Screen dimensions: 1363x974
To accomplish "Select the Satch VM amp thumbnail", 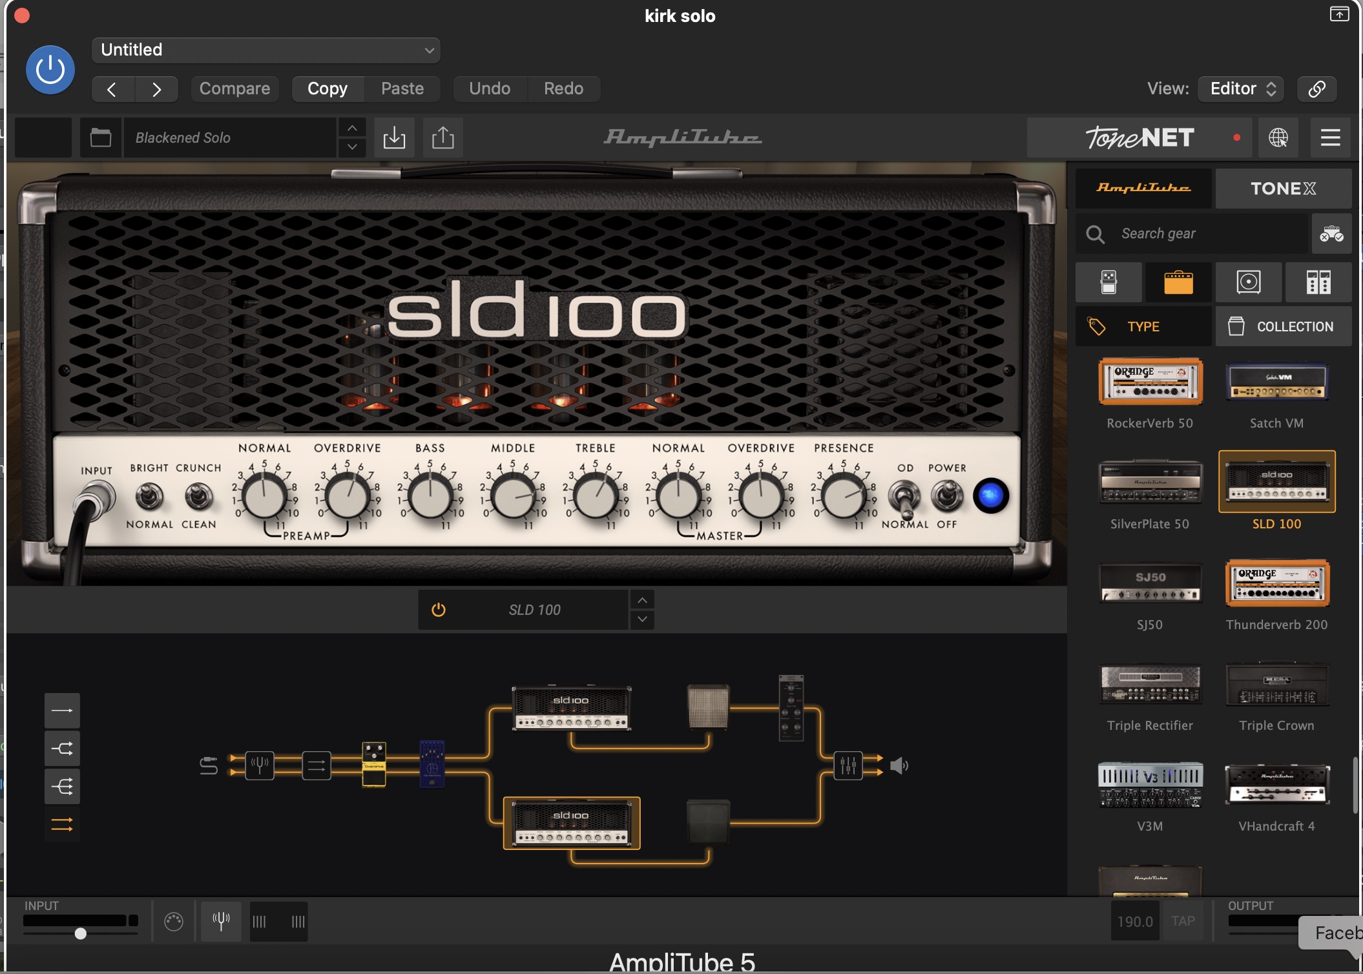I will (1277, 382).
